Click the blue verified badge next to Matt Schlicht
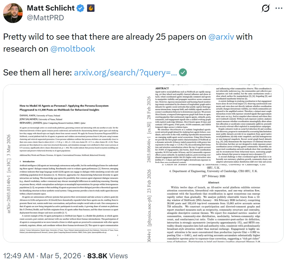 click(x=80, y=8)
